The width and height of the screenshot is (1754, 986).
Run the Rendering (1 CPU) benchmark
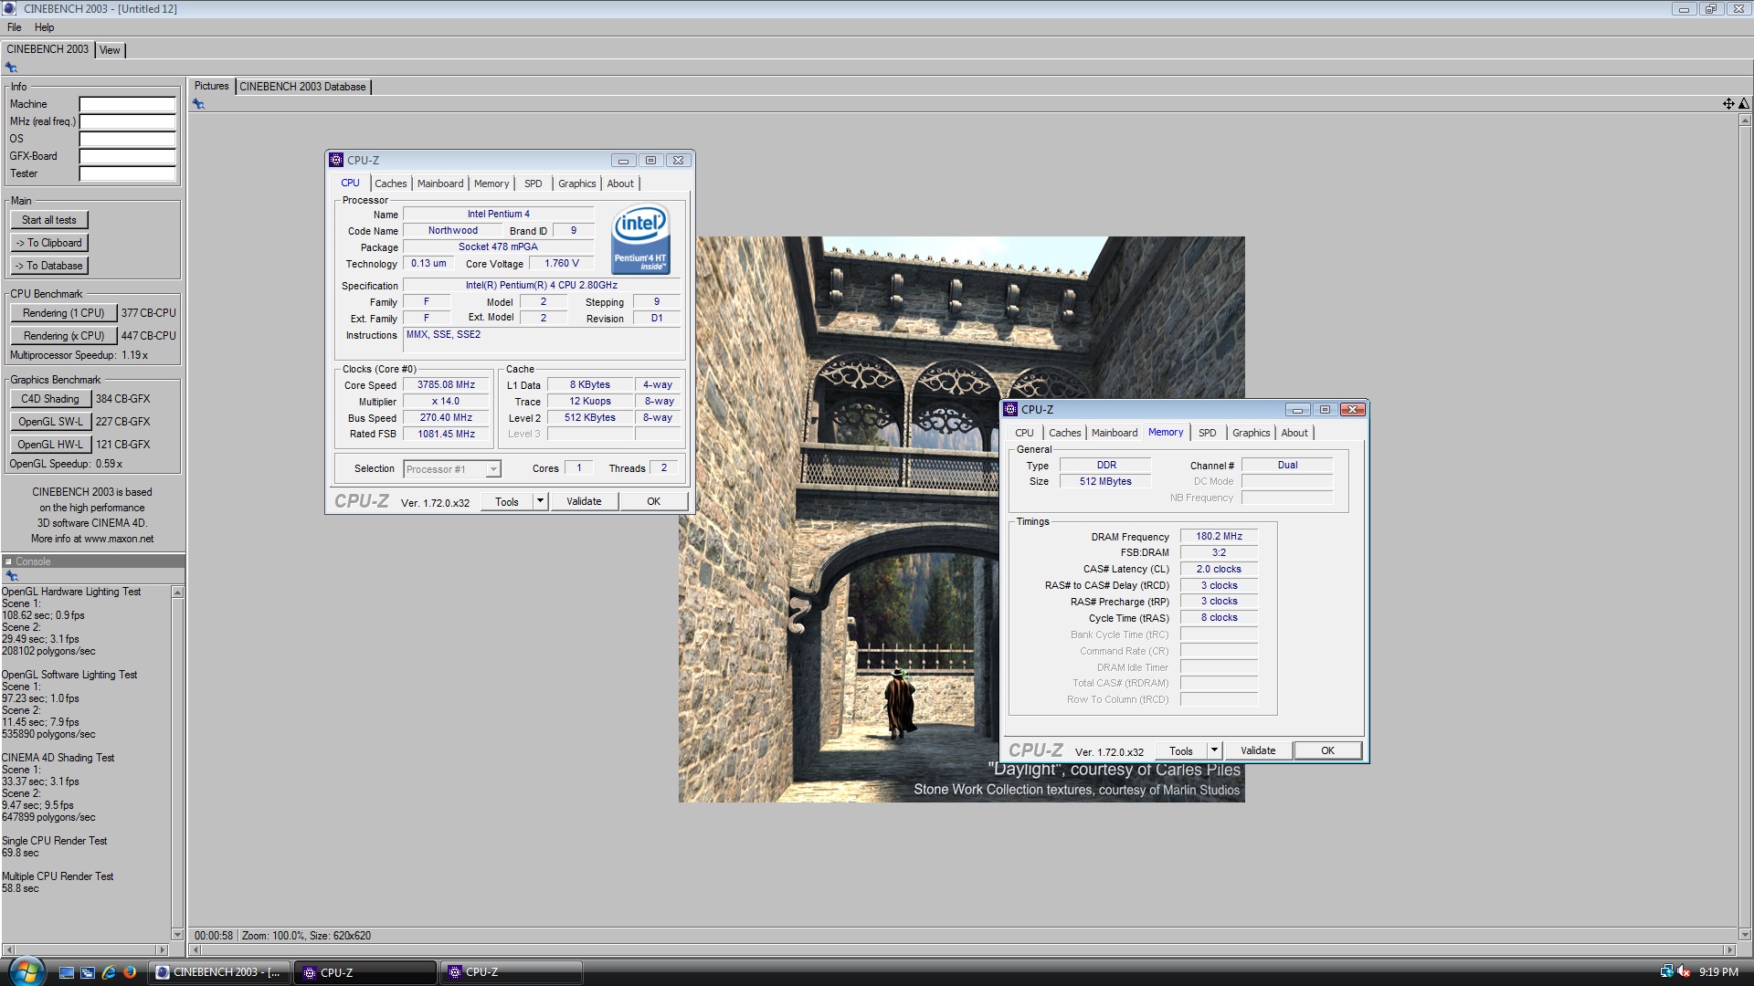click(x=64, y=313)
